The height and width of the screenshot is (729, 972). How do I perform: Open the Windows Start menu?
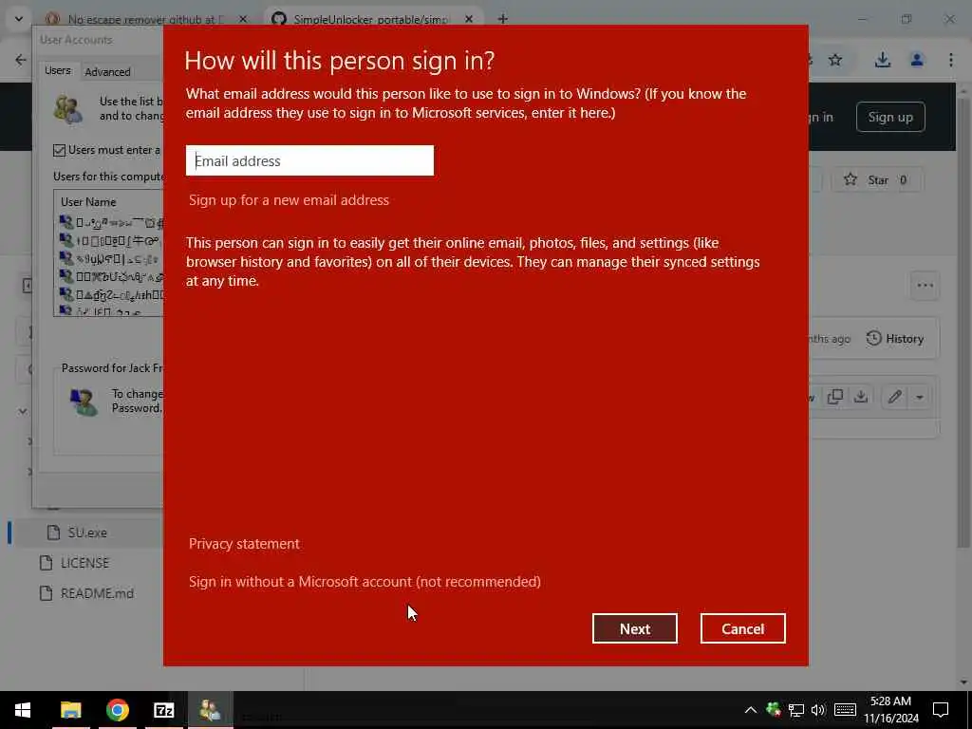point(23,710)
